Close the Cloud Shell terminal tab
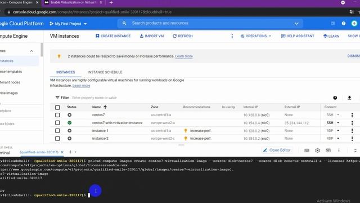The height and width of the screenshot is (203, 360). click(x=62, y=152)
